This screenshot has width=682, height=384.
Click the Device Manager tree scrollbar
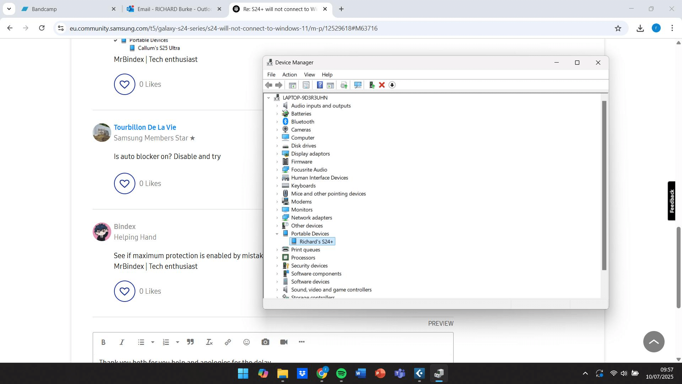point(604,185)
